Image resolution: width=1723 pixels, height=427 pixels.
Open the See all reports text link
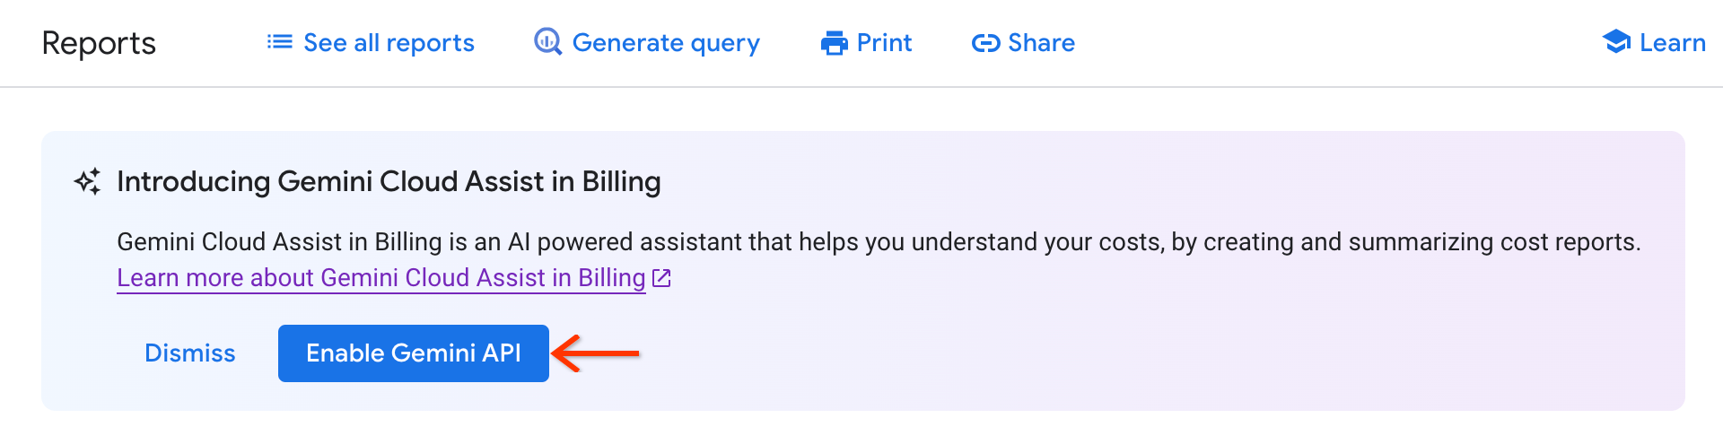[389, 43]
